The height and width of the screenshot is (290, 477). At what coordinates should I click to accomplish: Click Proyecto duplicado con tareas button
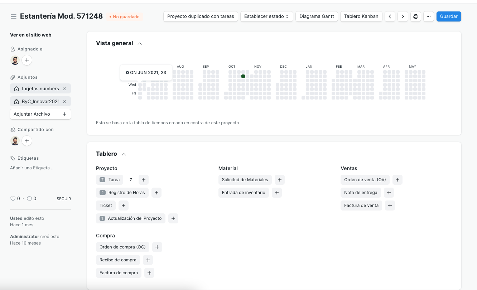tap(201, 16)
